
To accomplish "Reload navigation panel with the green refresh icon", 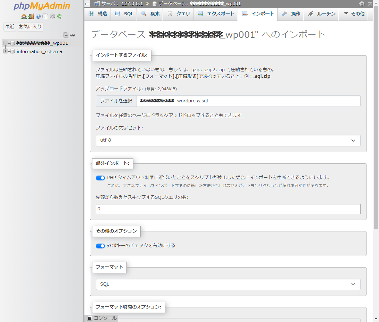I will tap(60, 16).
